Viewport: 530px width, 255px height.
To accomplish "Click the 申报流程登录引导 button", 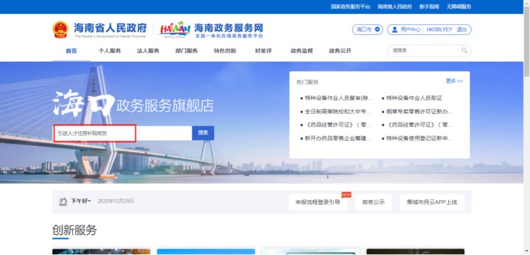I will (318, 202).
